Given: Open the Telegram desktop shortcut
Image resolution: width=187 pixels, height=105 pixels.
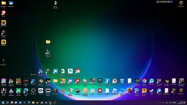Looking at the screenshot, I should (x=159, y=91).
